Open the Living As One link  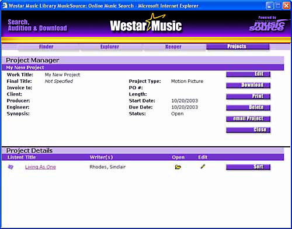pos(40,167)
